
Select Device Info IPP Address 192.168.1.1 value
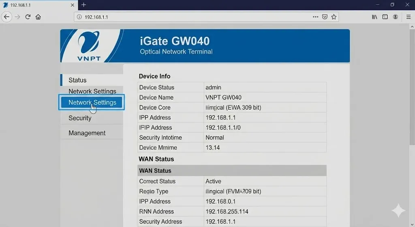point(220,117)
